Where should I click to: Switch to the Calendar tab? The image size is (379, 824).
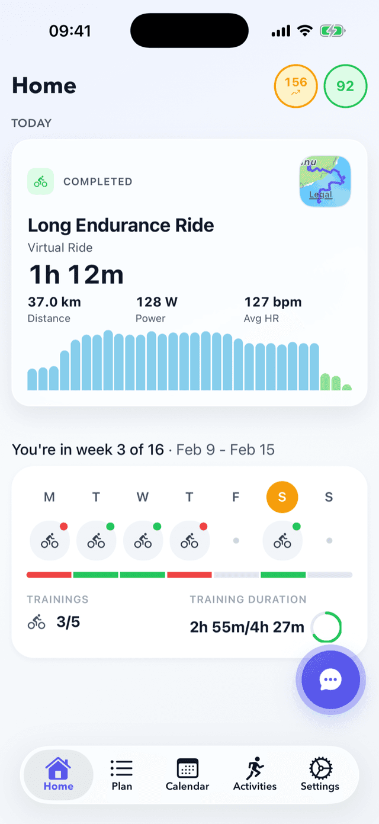tap(187, 774)
